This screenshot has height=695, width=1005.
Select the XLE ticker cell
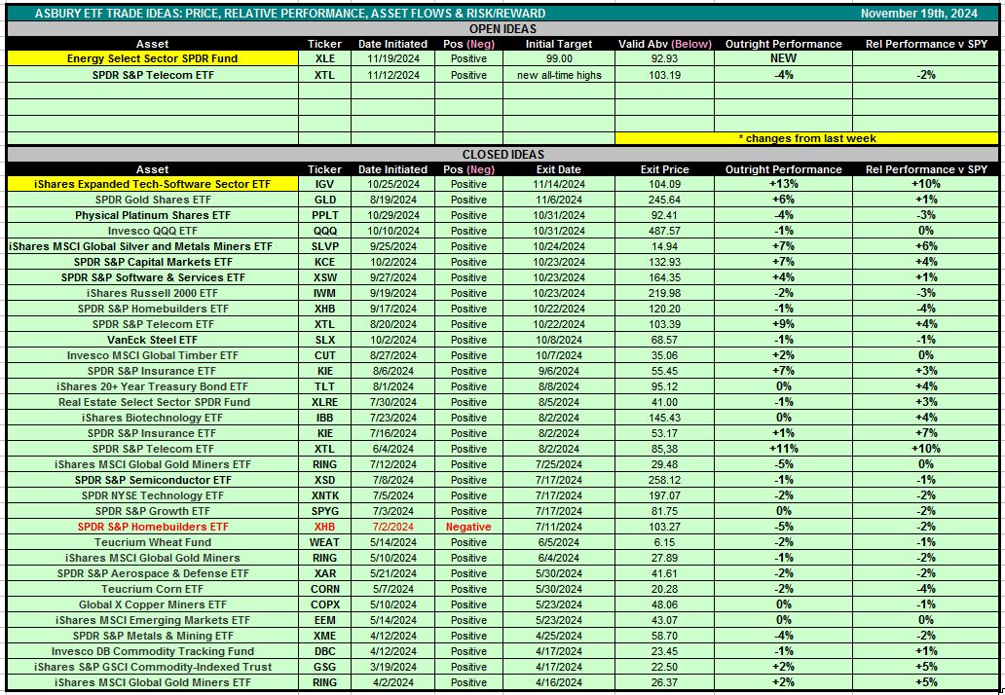(x=325, y=58)
